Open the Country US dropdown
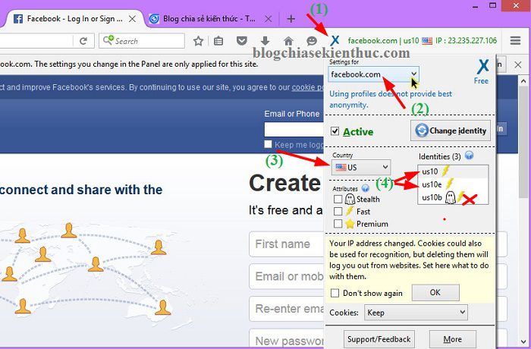 click(361, 168)
